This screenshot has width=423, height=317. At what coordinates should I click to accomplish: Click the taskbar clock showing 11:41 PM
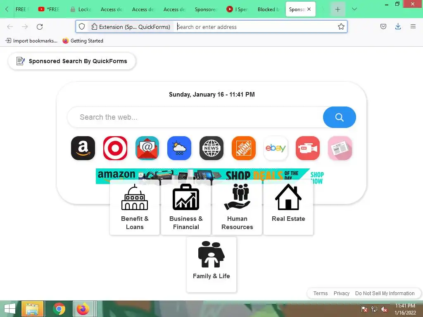(405, 309)
